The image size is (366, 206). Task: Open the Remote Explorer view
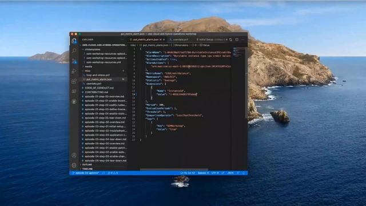point(74,92)
